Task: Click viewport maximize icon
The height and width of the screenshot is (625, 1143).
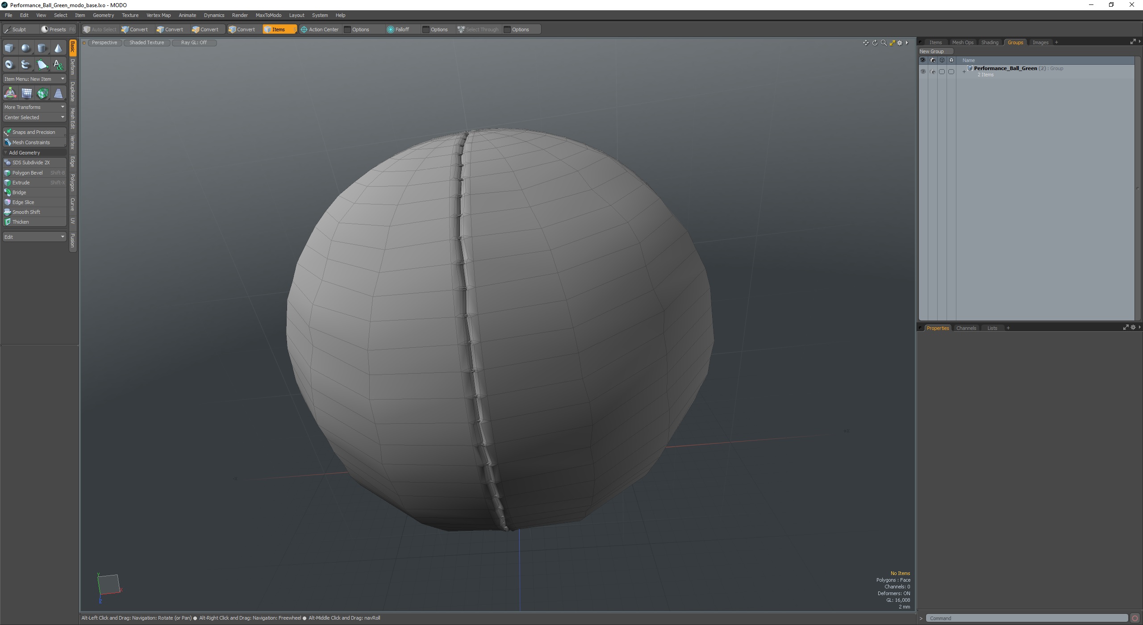Action: pos(892,43)
